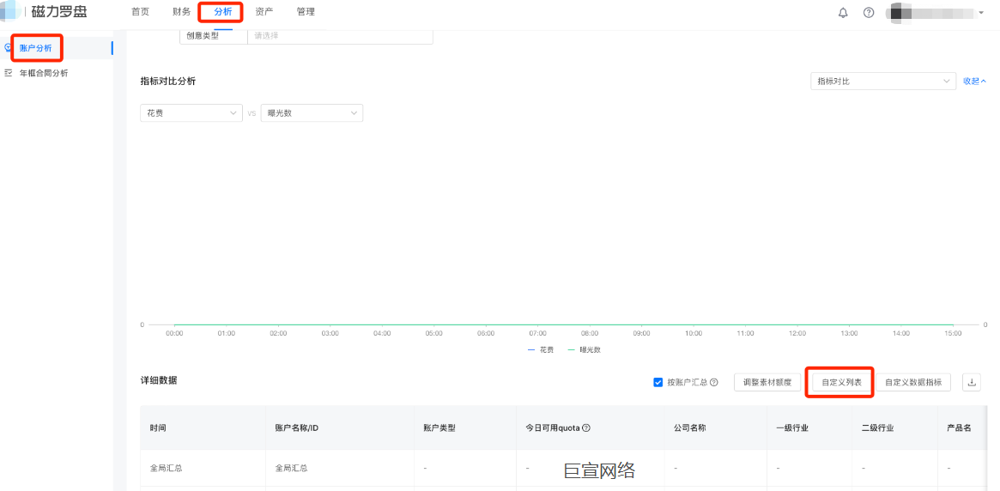The height and width of the screenshot is (491, 1000).
Task: Click the 08:00 chart axis label
Action: (590, 334)
